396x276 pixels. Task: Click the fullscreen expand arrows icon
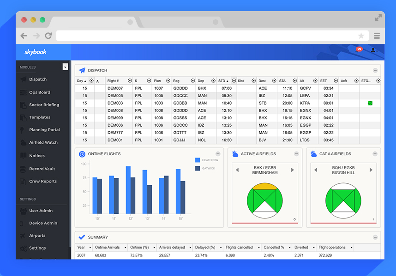(x=378, y=18)
